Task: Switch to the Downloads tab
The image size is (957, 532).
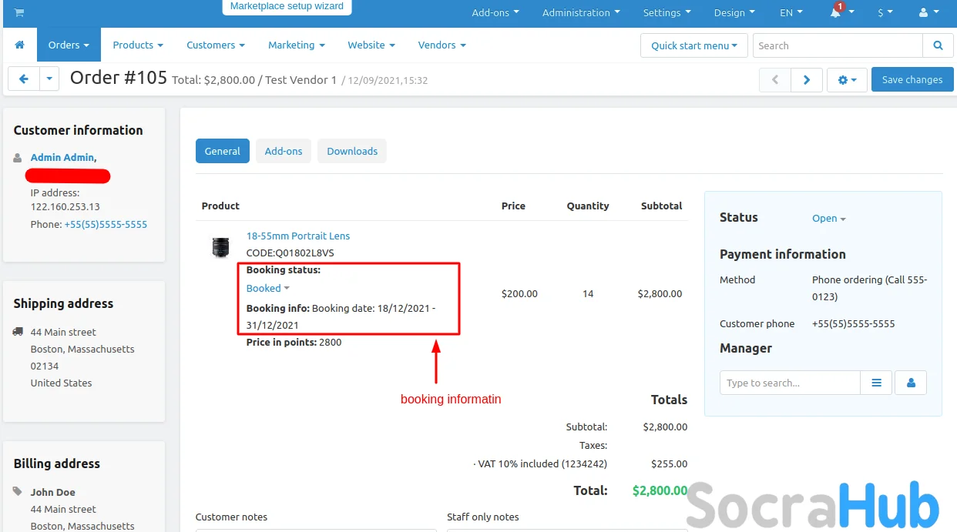Action: pyautogui.click(x=352, y=152)
